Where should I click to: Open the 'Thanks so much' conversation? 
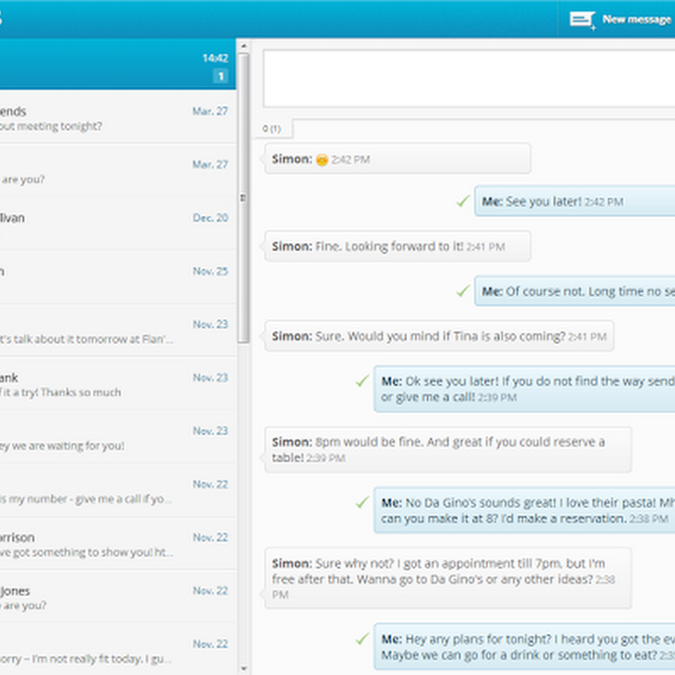(x=118, y=385)
